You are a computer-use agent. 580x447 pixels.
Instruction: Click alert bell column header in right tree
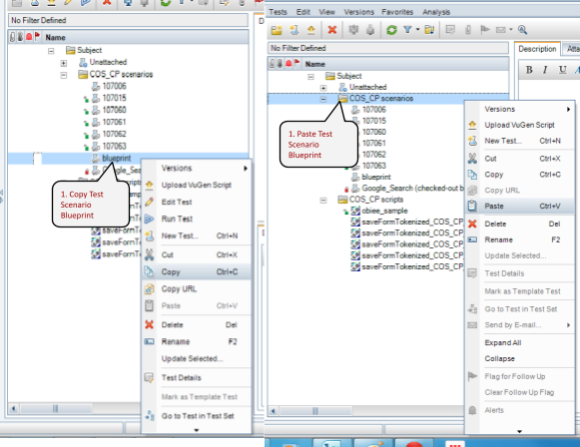(x=289, y=64)
